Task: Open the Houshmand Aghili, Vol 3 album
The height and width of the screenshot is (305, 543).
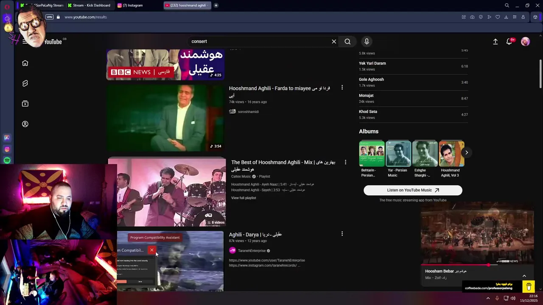Action: [451, 153]
